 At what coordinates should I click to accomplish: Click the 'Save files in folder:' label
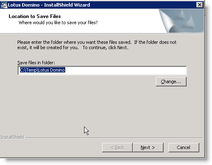[36, 63]
